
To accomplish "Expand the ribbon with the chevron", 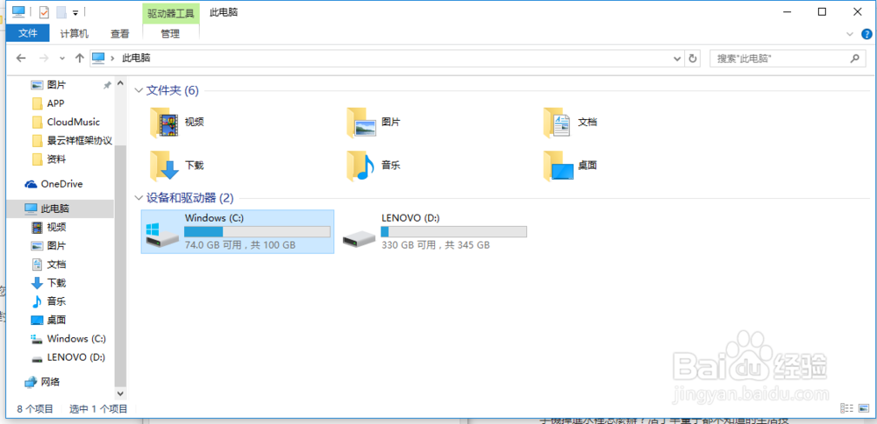I will click(x=850, y=34).
